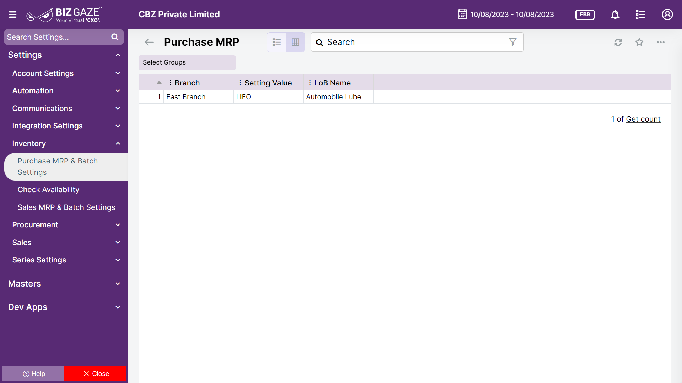
Task: Open Branch column options dots
Action: (x=170, y=83)
